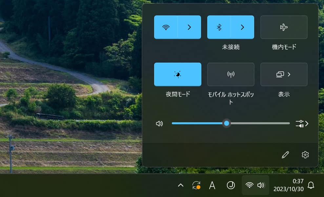324x197 pixels.
Task: Click the 表示 label text
Action: [x=284, y=94]
